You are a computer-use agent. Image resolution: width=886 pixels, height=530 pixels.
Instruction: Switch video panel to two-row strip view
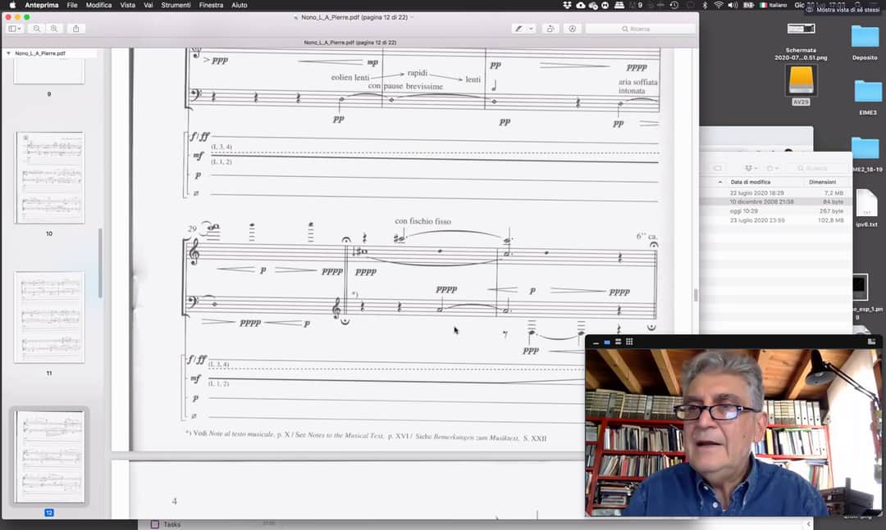[619, 342]
